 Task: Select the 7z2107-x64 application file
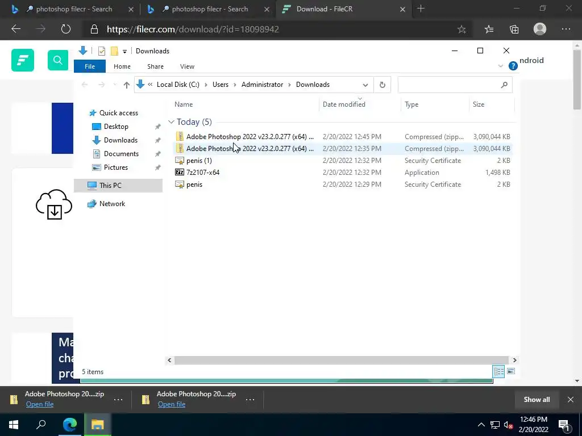tap(343, 173)
